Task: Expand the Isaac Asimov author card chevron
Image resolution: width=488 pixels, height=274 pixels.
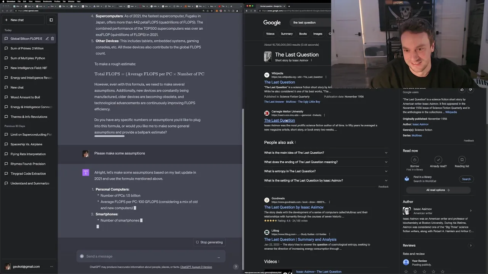Action: pyautogui.click(x=471, y=210)
